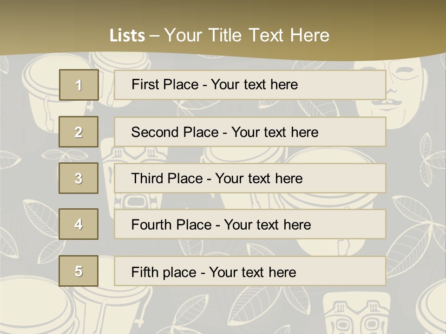Select the number 1 box

(79, 85)
